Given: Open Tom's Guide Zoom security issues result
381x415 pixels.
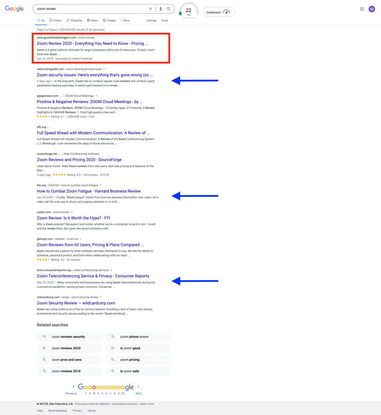Looking at the screenshot, I should click(x=95, y=75).
